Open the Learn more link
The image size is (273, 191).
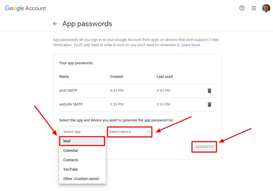(x=191, y=45)
